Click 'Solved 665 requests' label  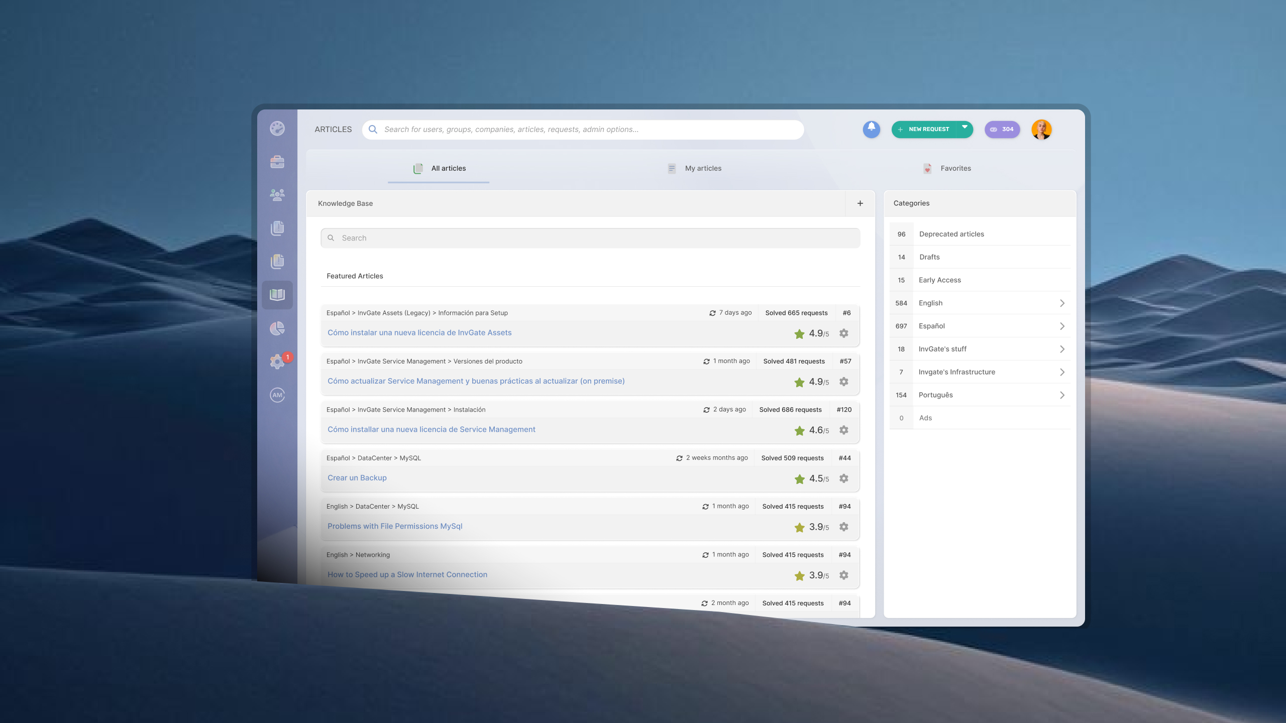pos(796,313)
